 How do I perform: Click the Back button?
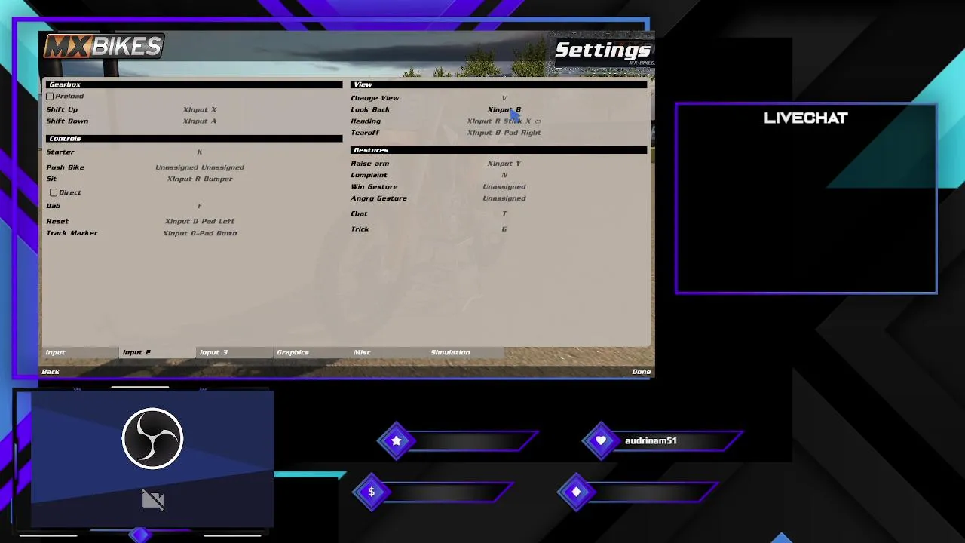click(x=51, y=371)
